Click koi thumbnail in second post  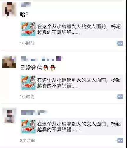[29, 83]
